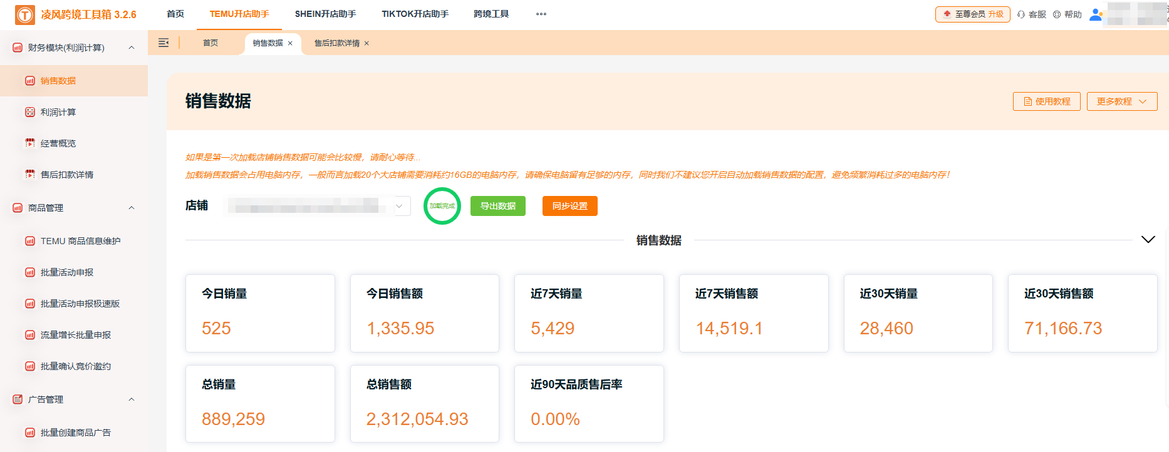1169x452 pixels.
Task: Click the help circle icon beside 帮助
Action: point(1057,14)
